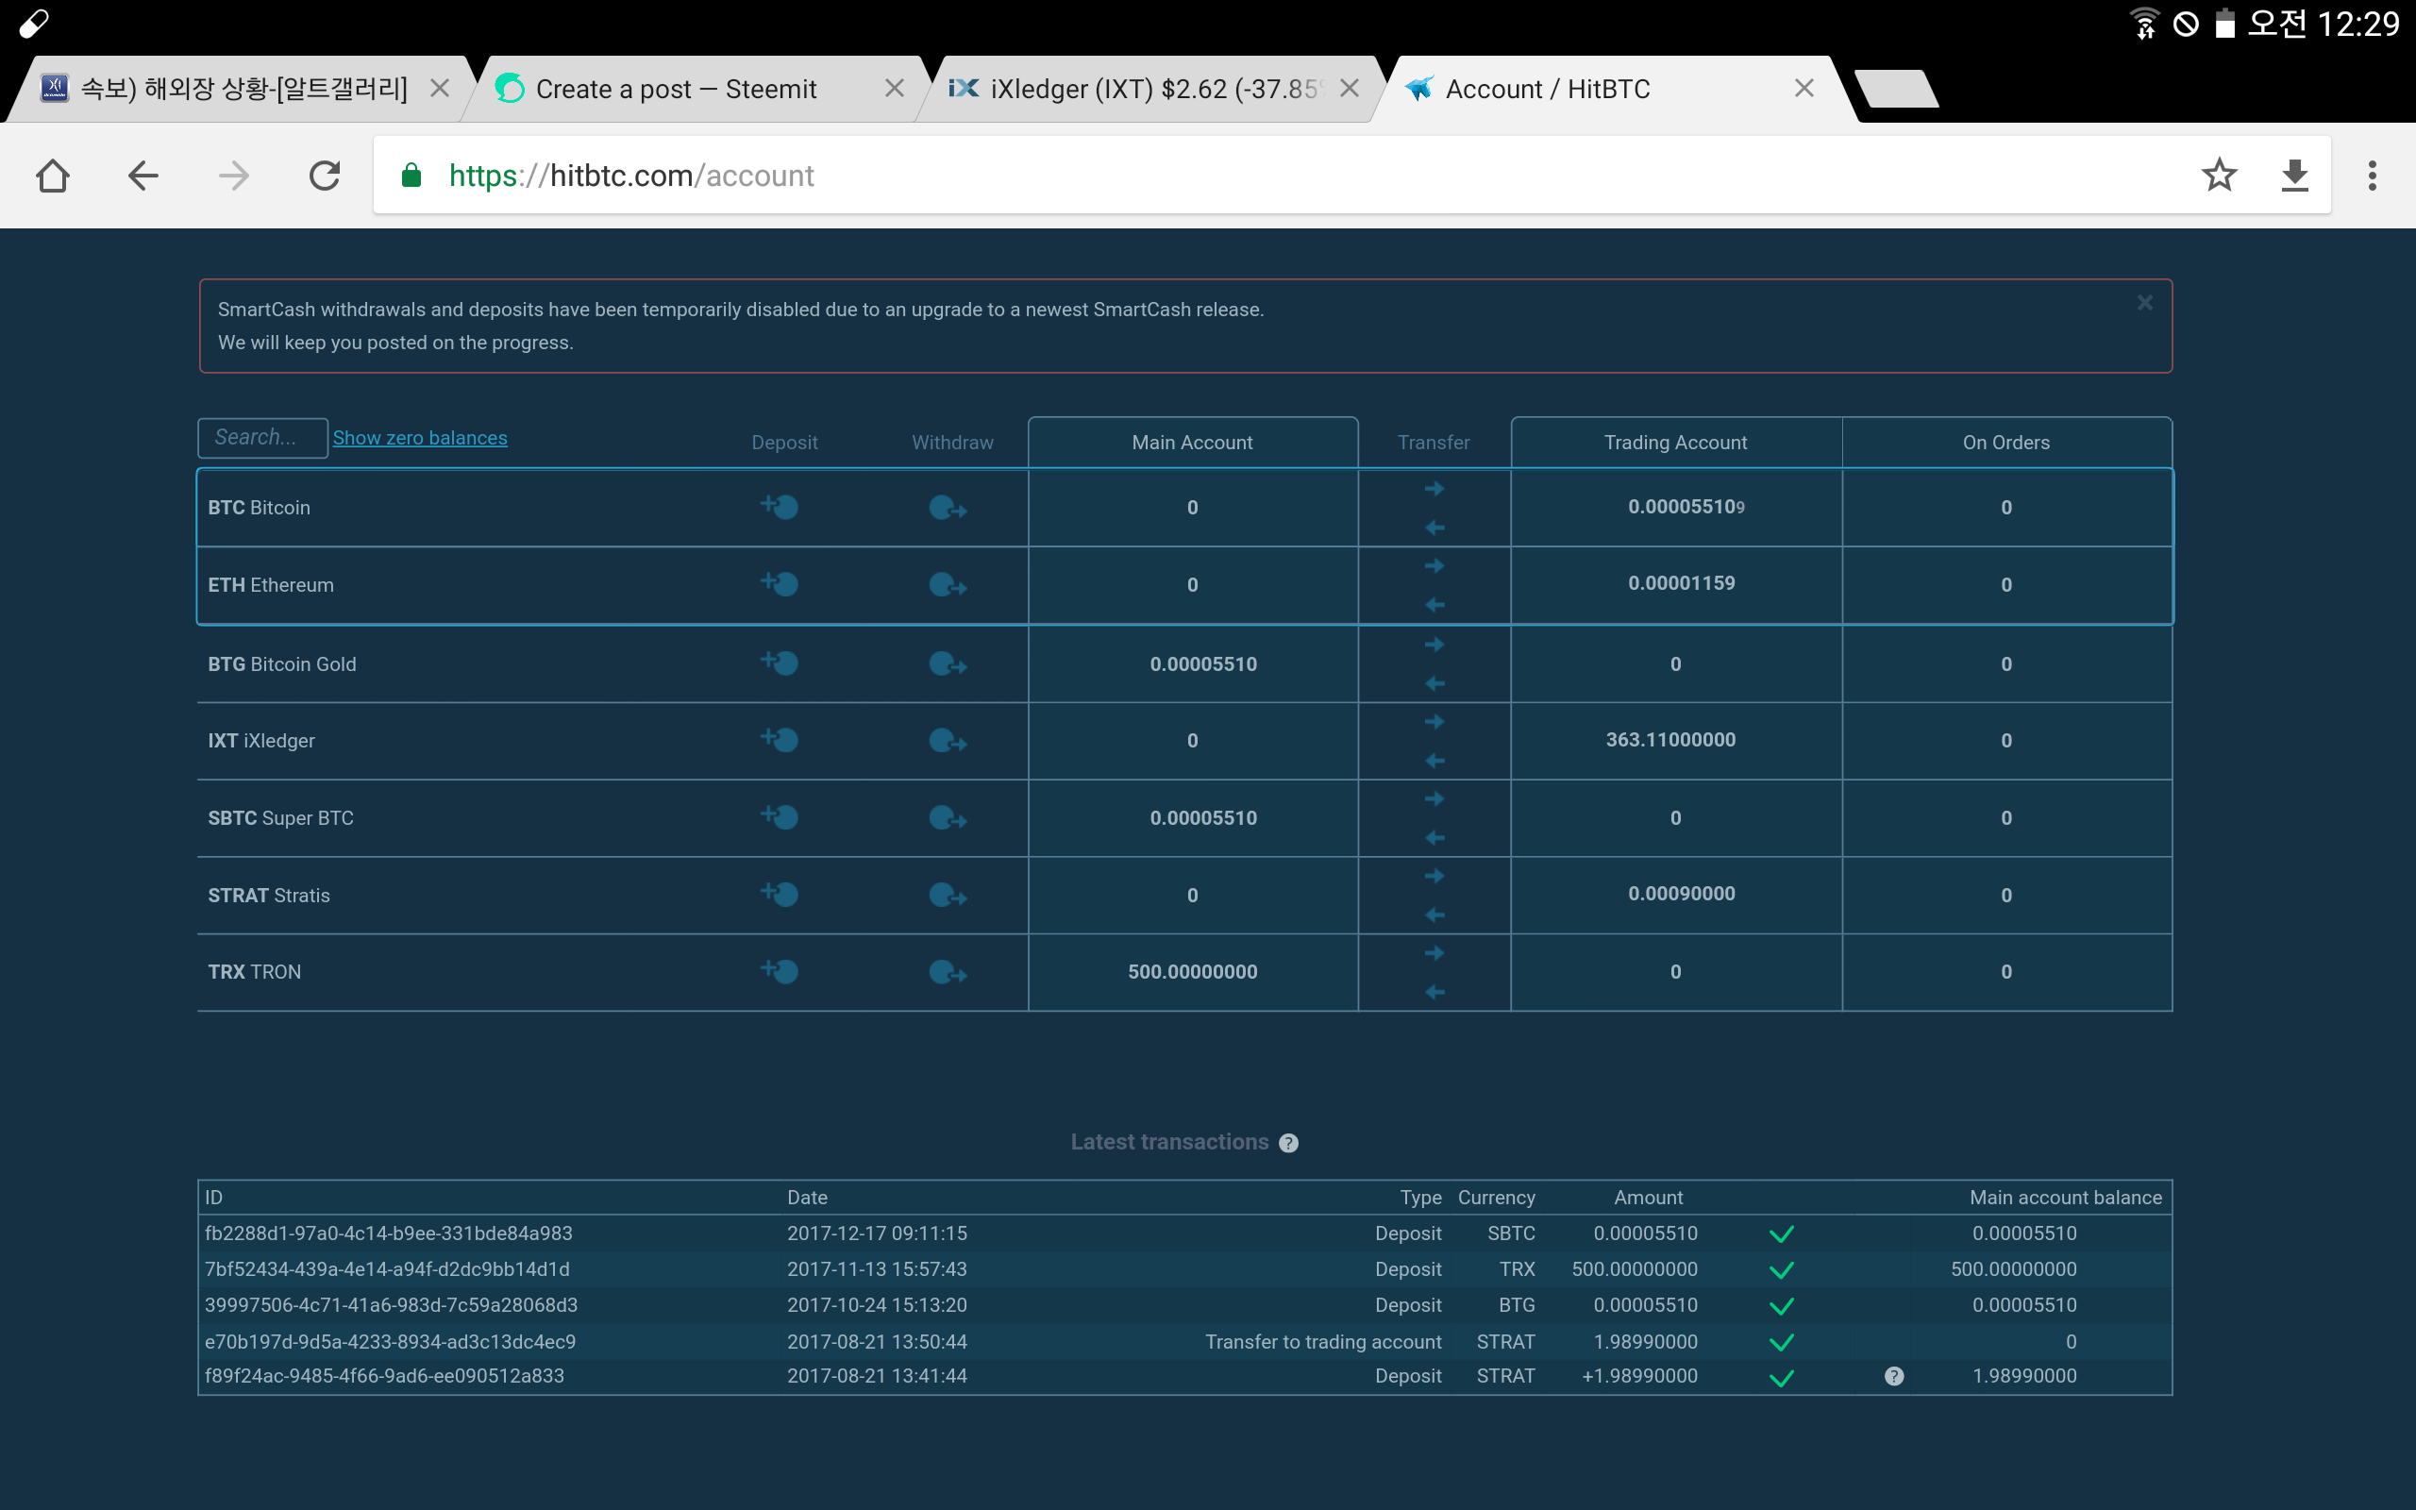The height and width of the screenshot is (1510, 2416).
Task: Open withdraw for STRAT Stratis
Action: (948, 896)
